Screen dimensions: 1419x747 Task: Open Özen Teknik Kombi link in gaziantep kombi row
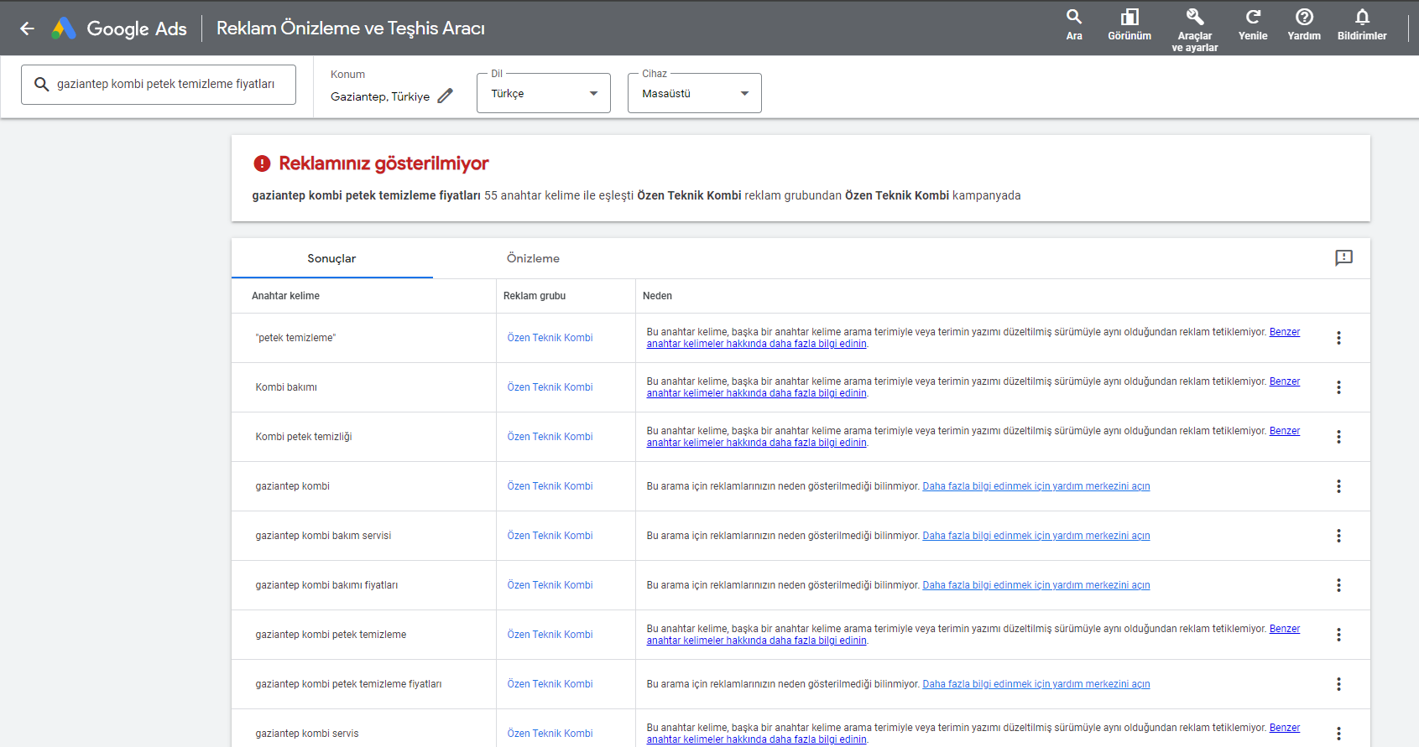(550, 486)
